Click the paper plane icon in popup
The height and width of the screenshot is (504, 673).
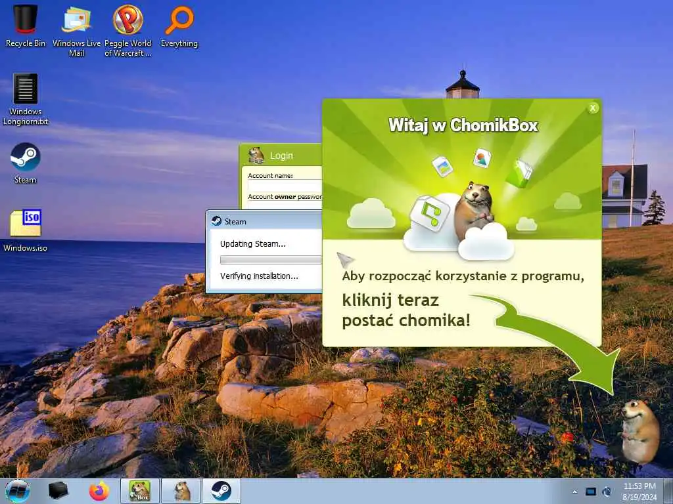pos(345,259)
